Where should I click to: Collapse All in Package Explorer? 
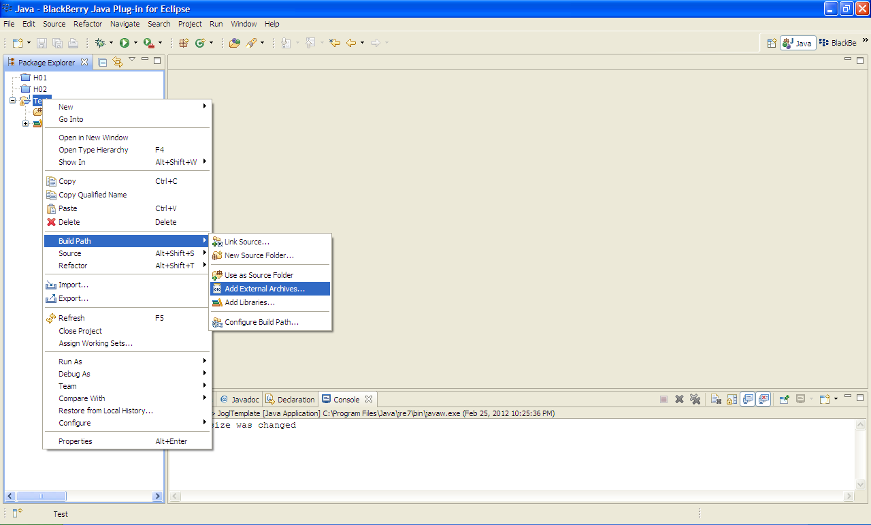(x=102, y=62)
